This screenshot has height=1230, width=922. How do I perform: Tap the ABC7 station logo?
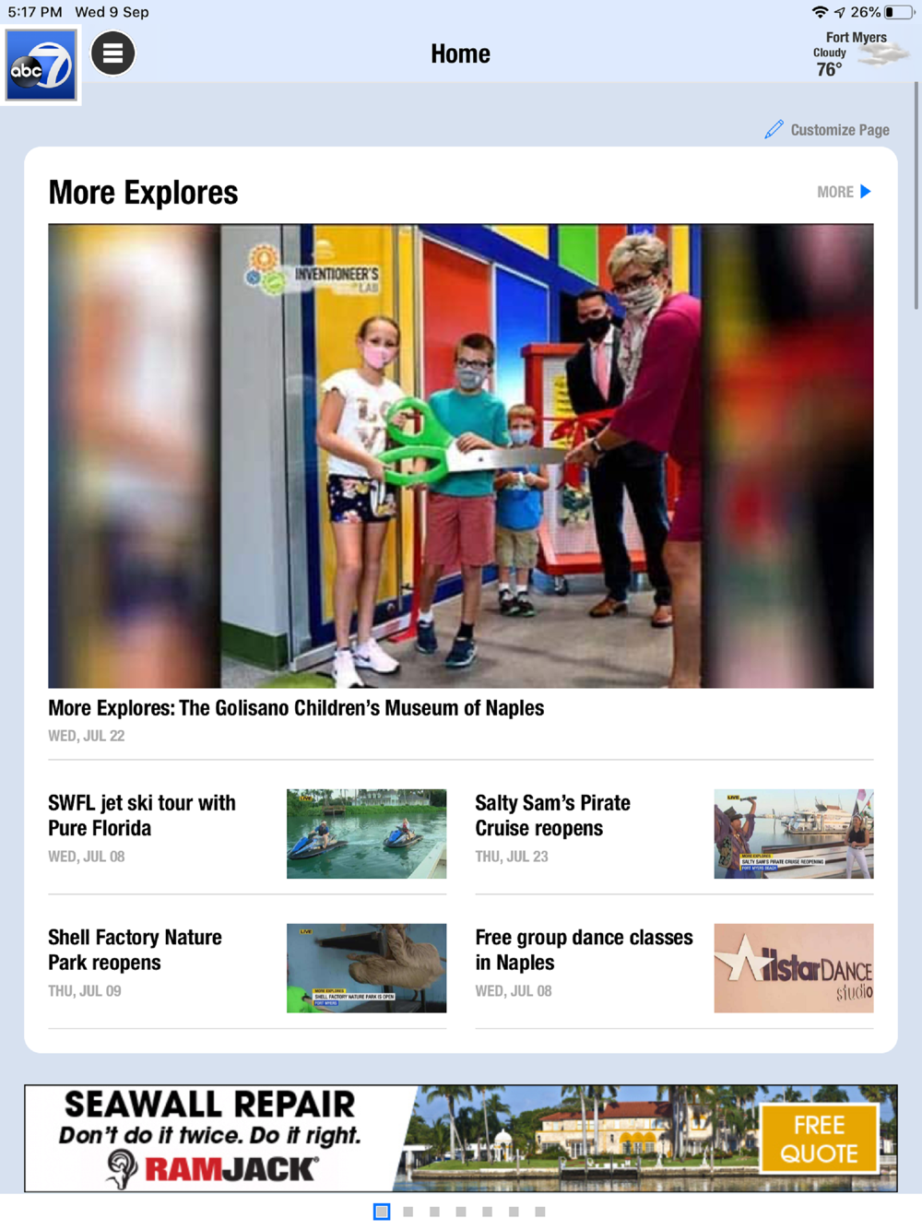tap(41, 65)
